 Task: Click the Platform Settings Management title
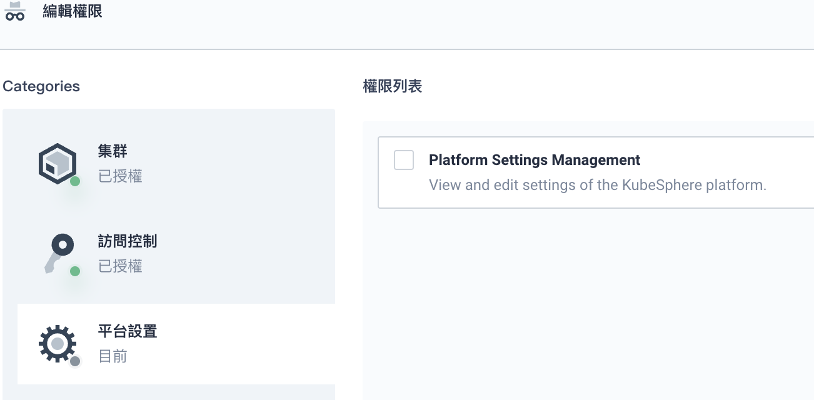tap(535, 160)
